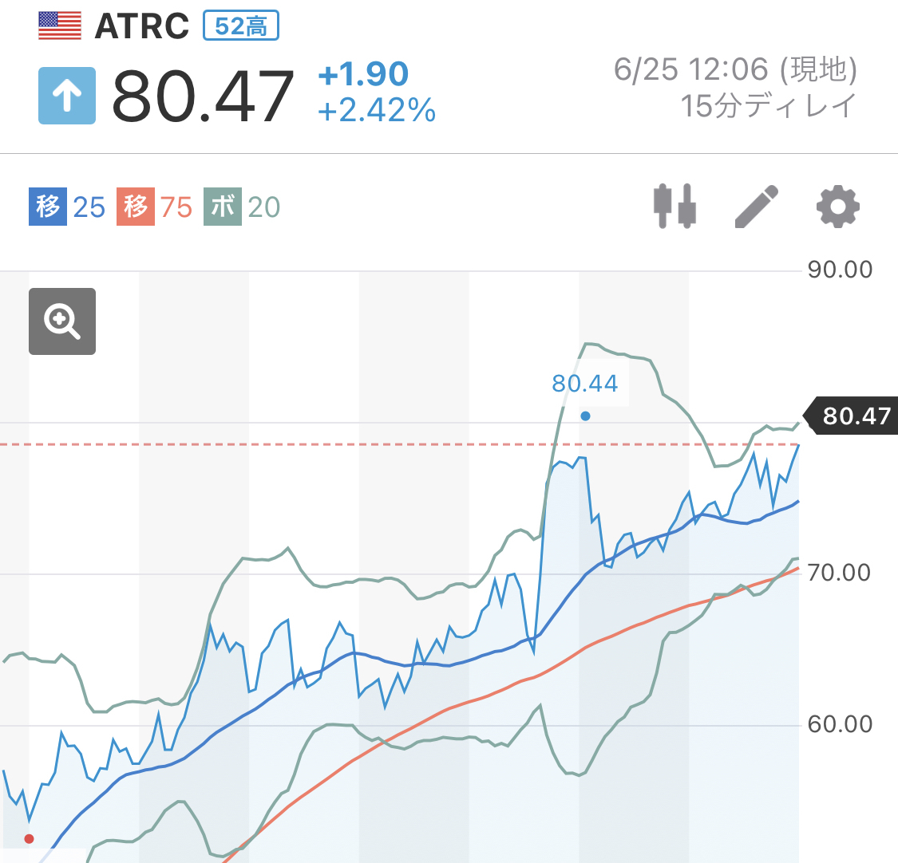Select the pencil drawing tool
898x863 pixels.
click(757, 206)
